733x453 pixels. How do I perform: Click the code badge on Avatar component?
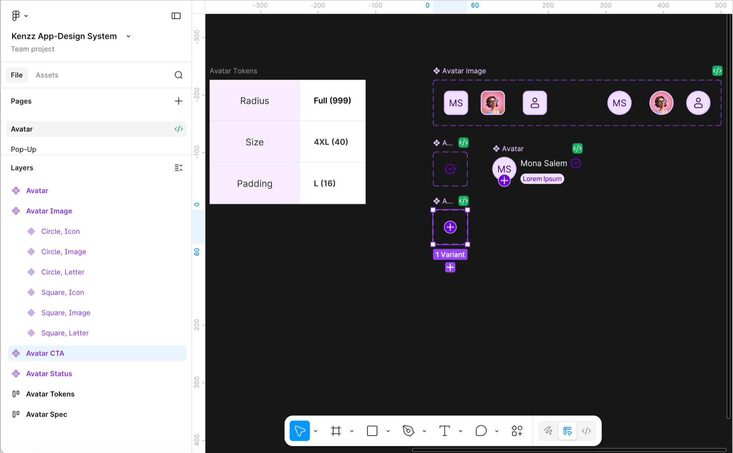[577, 148]
